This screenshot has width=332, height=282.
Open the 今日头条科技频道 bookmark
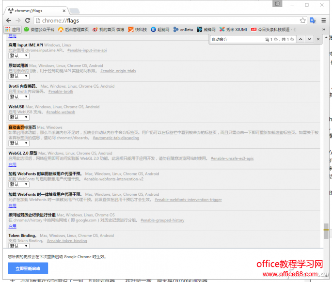coord(273,30)
